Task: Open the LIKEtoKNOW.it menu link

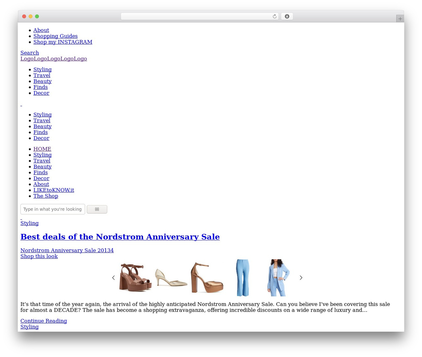Action: [x=54, y=190]
